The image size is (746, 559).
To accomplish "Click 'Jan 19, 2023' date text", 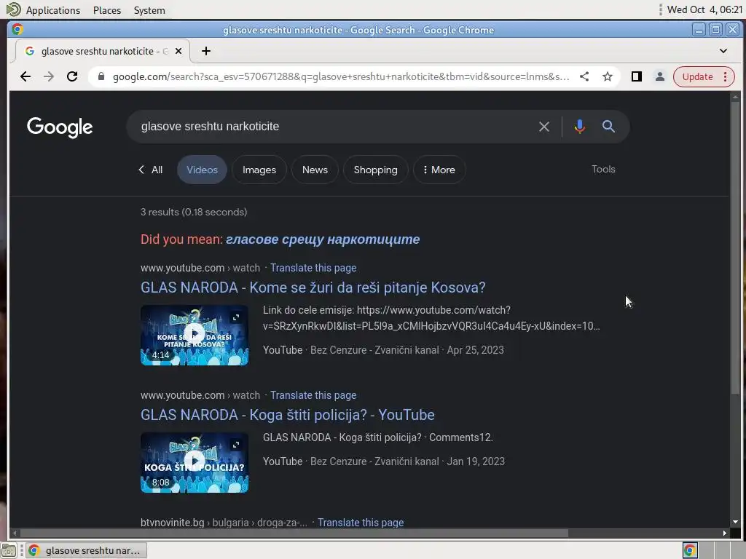I will 476,461.
